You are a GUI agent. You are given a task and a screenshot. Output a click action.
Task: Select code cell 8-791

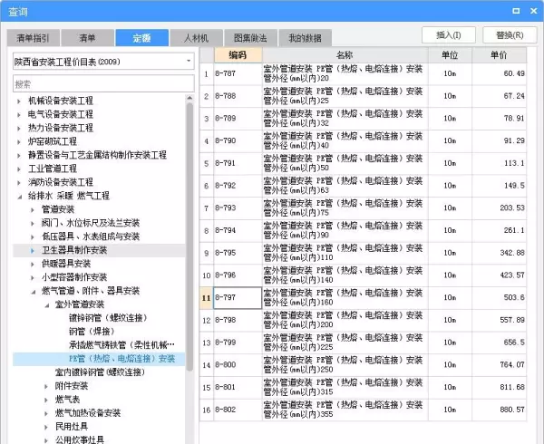238,163
